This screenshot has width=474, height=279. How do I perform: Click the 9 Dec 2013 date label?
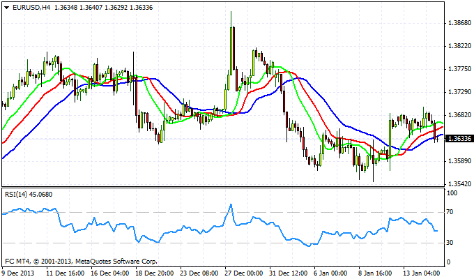tap(18, 273)
